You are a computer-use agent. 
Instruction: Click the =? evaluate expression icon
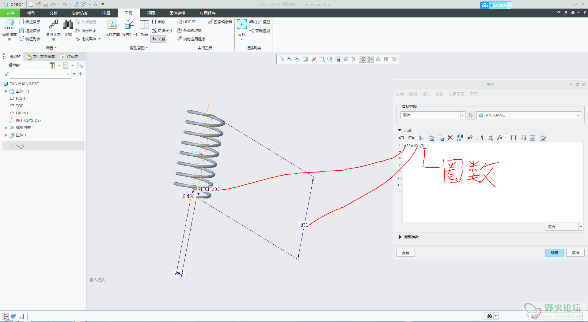[470, 138]
